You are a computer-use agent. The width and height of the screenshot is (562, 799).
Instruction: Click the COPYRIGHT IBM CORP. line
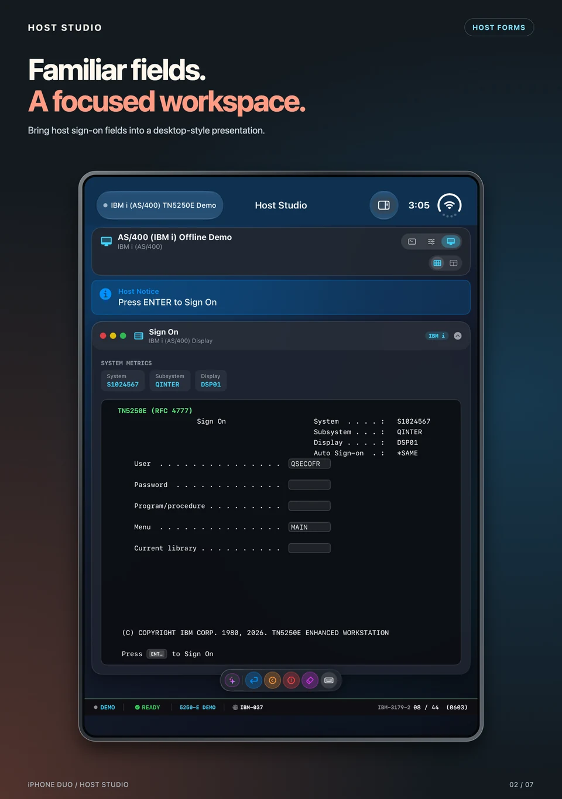tap(255, 633)
